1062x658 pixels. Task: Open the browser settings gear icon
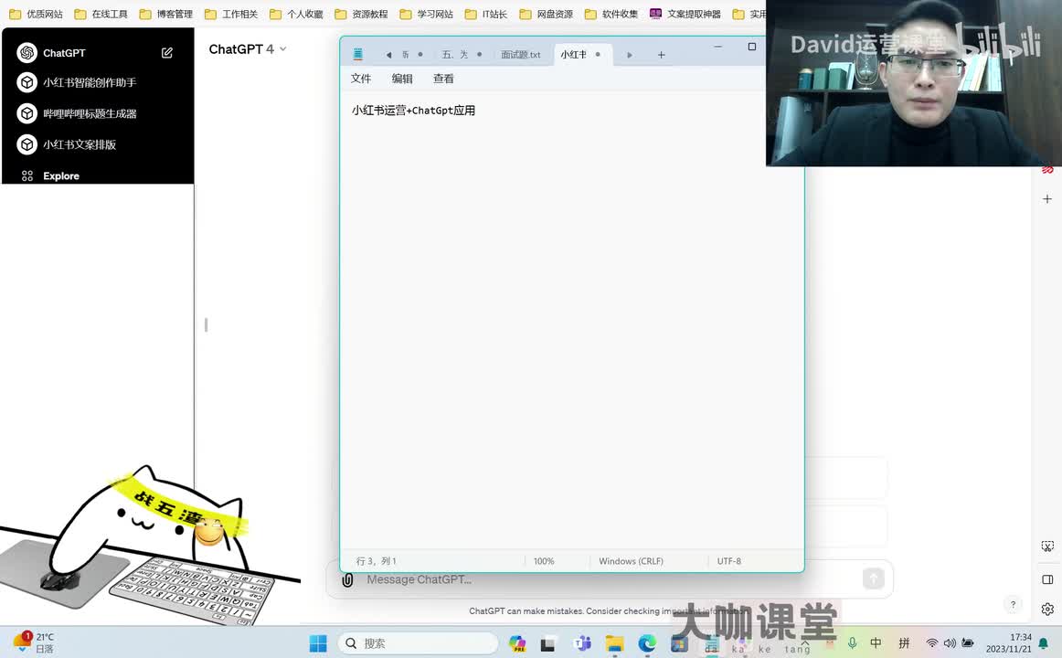[x=1047, y=610]
